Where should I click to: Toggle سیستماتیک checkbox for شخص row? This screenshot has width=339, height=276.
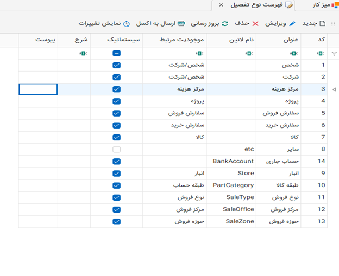[x=116, y=65]
